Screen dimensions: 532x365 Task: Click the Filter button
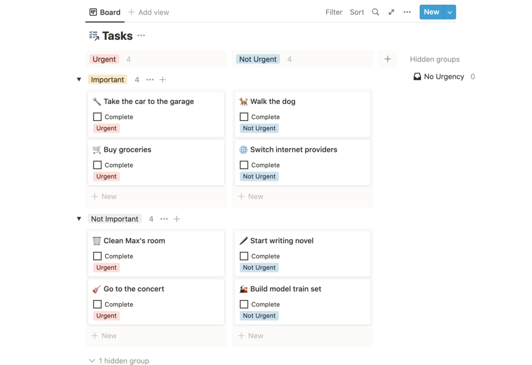333,12
